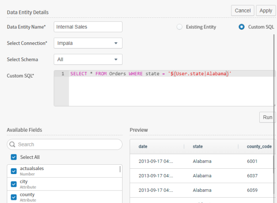The image size is (277, 203).
Task: Select the Custom SQL radio option
Action: [241, 27]
